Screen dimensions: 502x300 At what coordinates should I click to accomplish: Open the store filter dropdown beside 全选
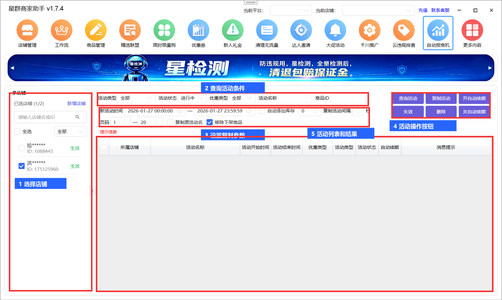[x=71, y=132]
